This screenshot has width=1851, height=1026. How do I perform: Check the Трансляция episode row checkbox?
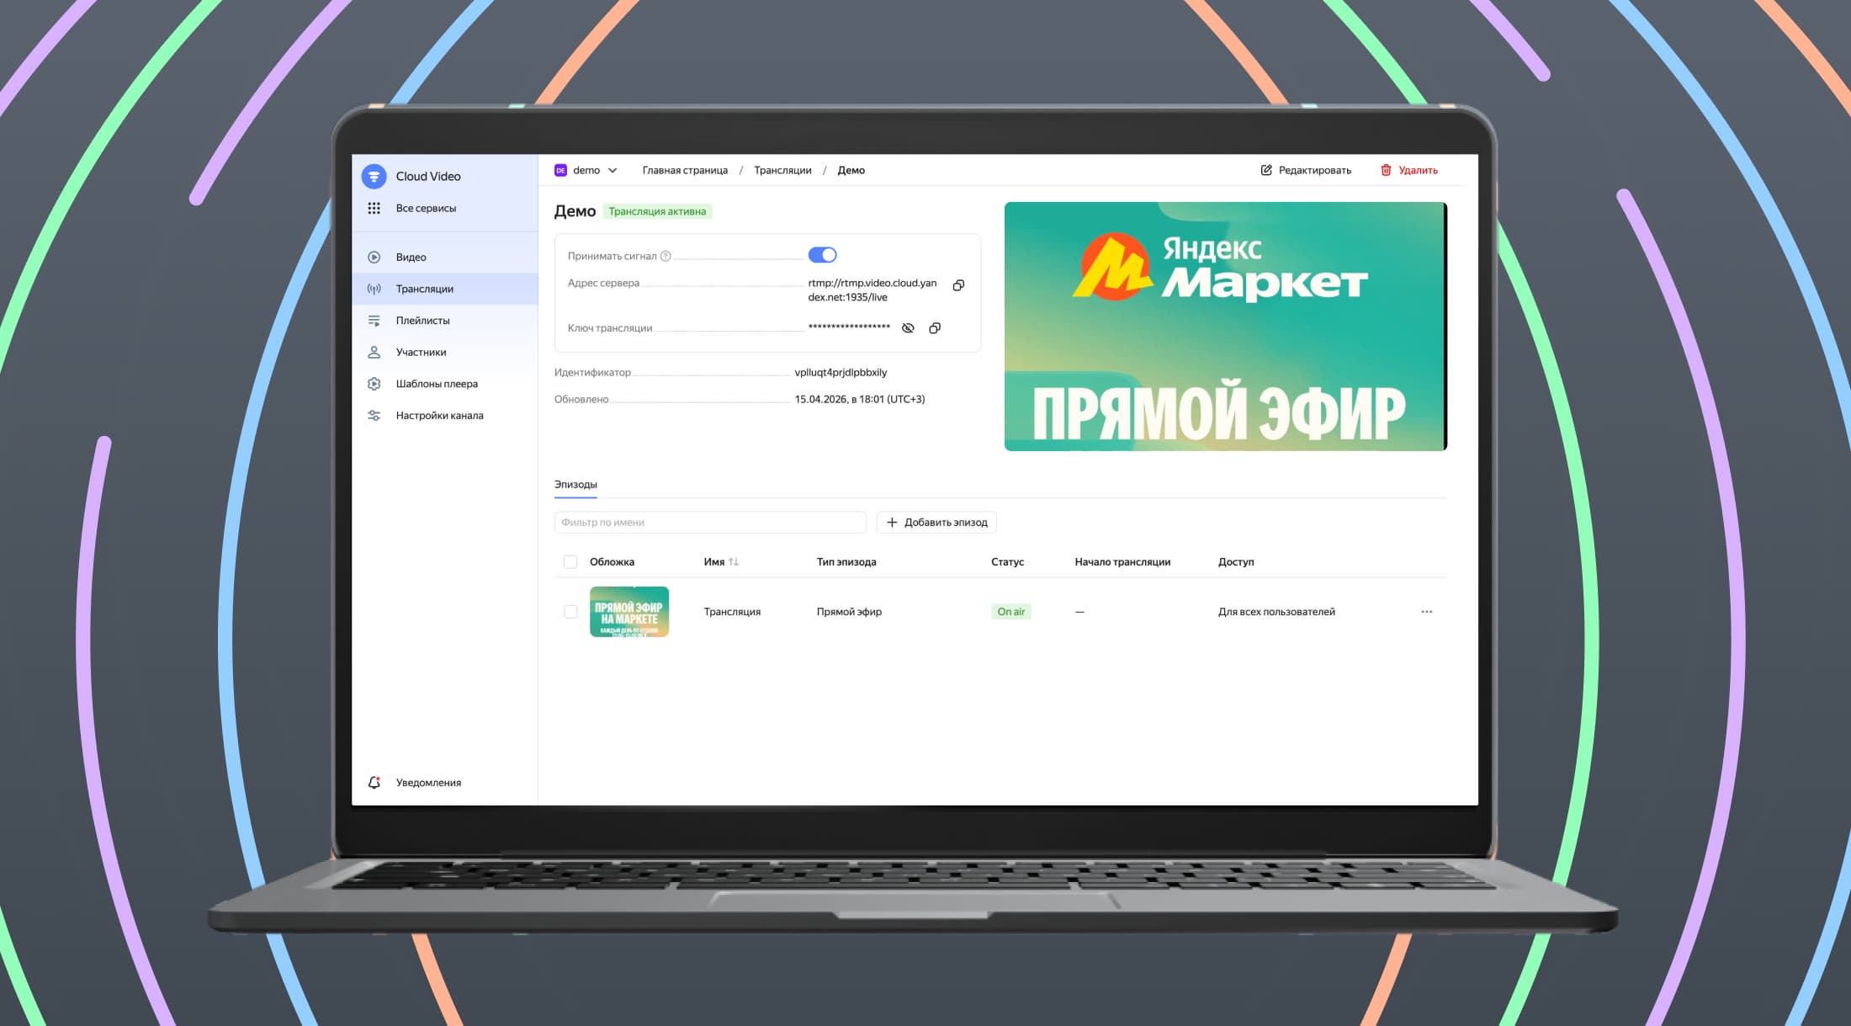[570, 612]
